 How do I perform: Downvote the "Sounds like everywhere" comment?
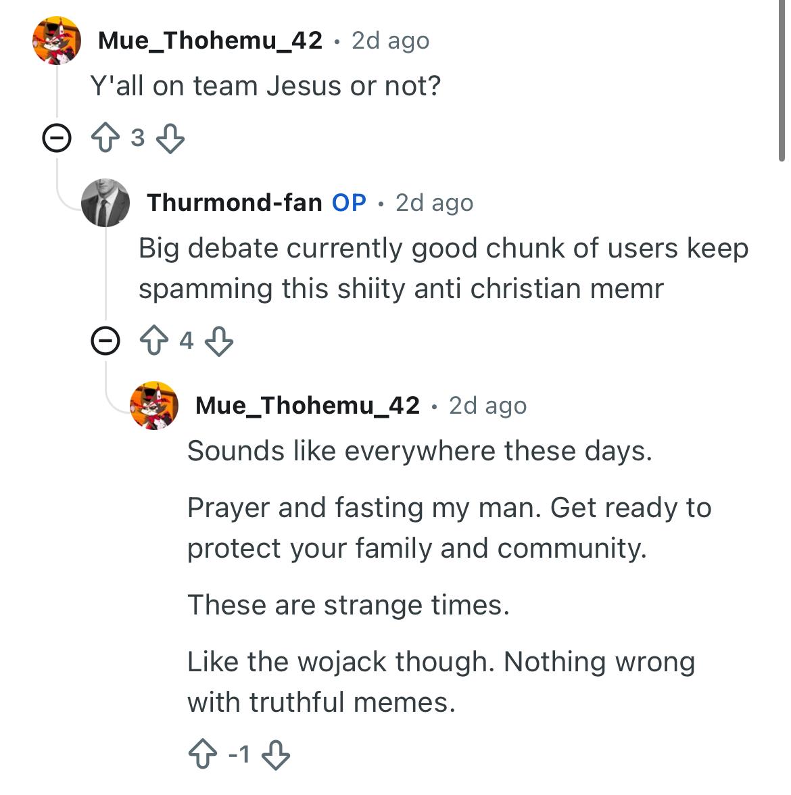point(275,754)
